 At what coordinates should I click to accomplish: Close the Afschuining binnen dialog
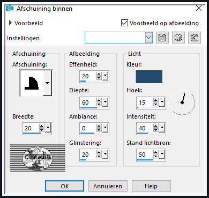(x=199, y=9)
